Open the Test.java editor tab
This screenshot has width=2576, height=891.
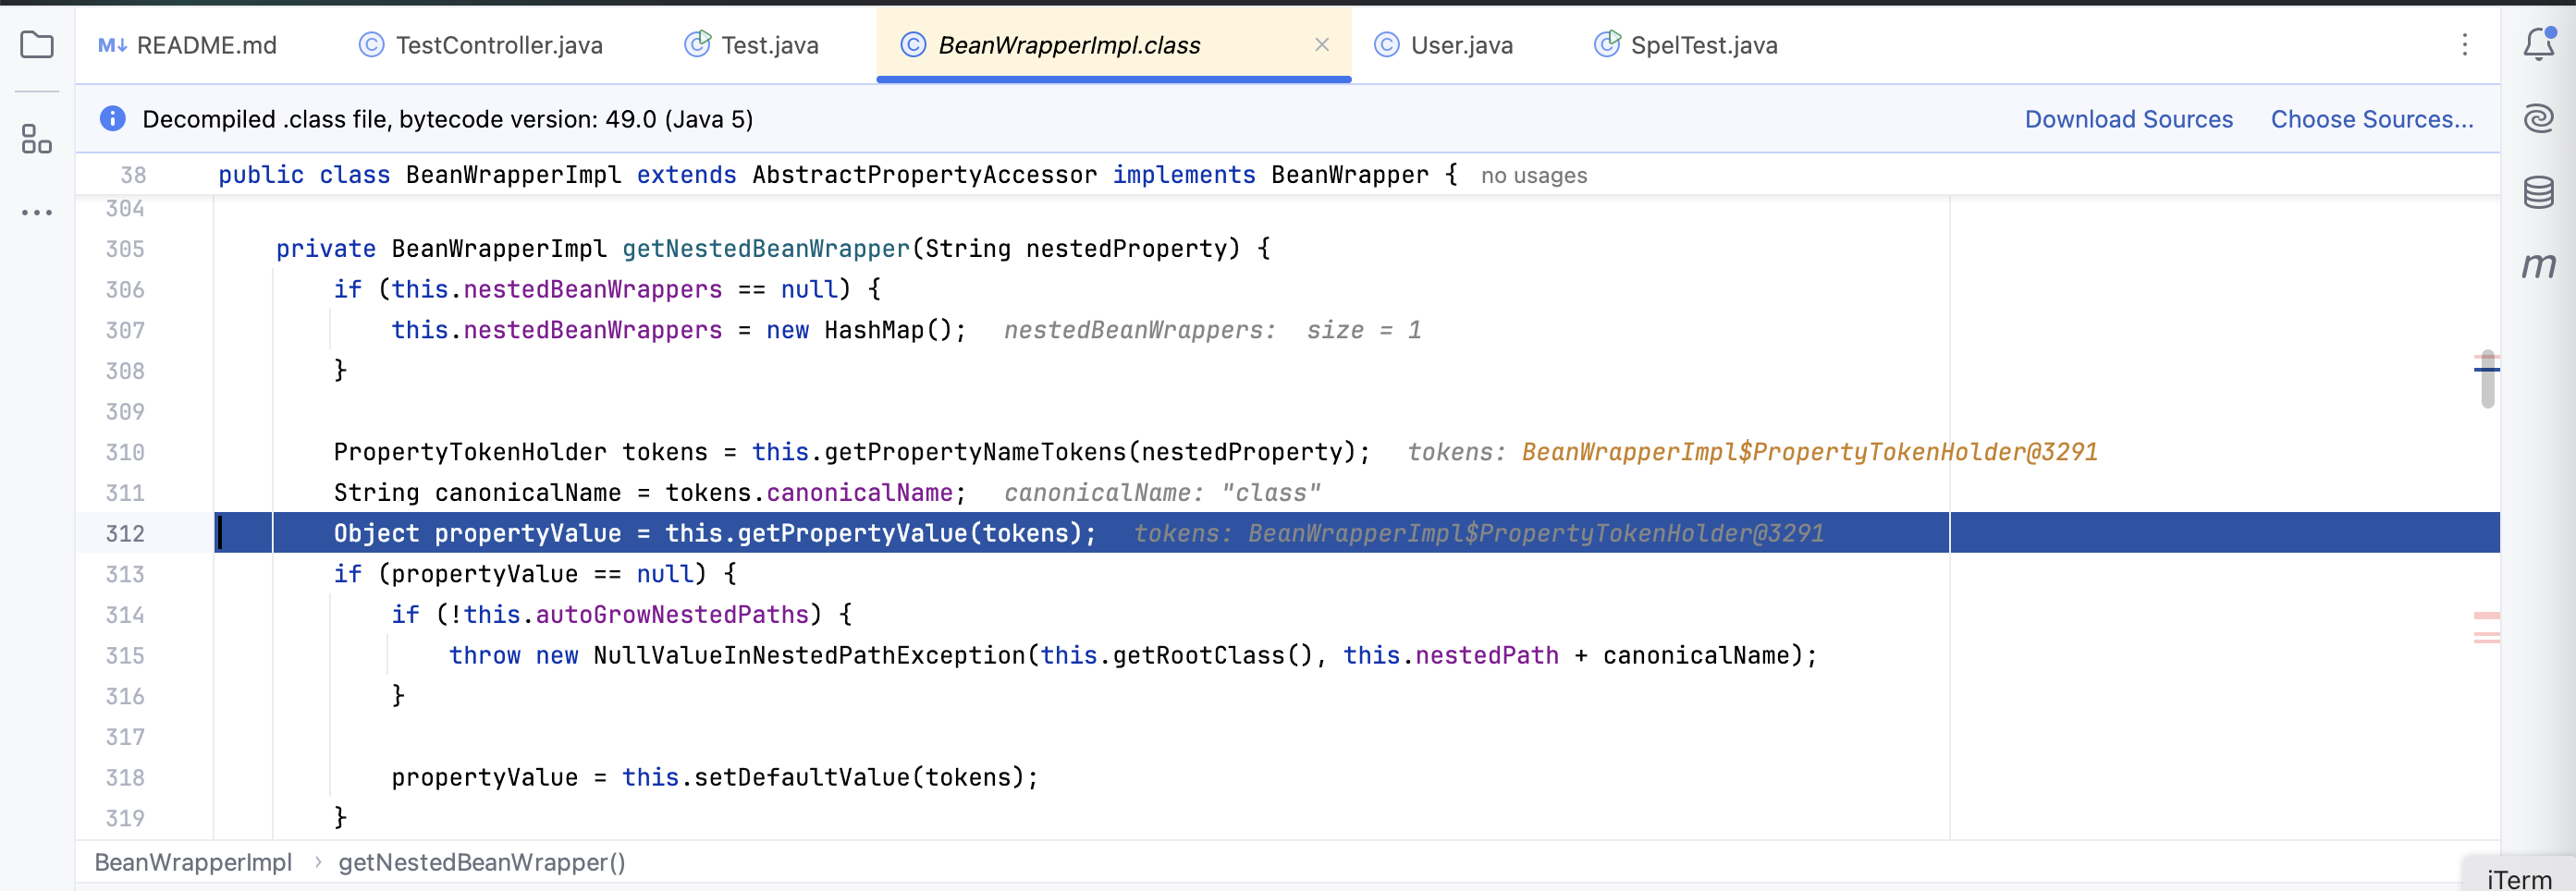click(x=752, y=45)
